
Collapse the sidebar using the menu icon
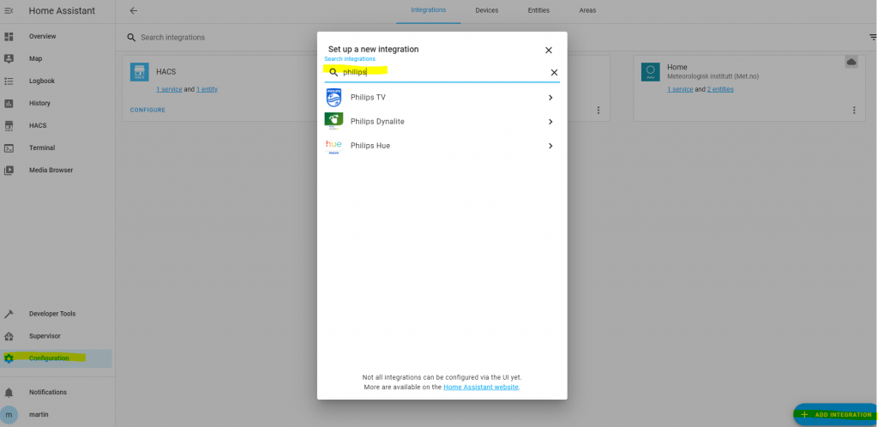9,10
